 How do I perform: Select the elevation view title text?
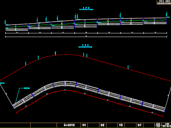(86, 8)
